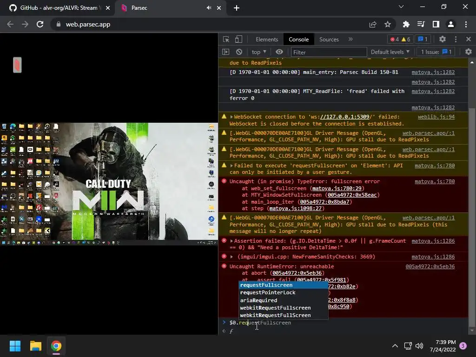Open the Windows Start menu
Viewport: 476px width, 357px height.
click(15, 346)
